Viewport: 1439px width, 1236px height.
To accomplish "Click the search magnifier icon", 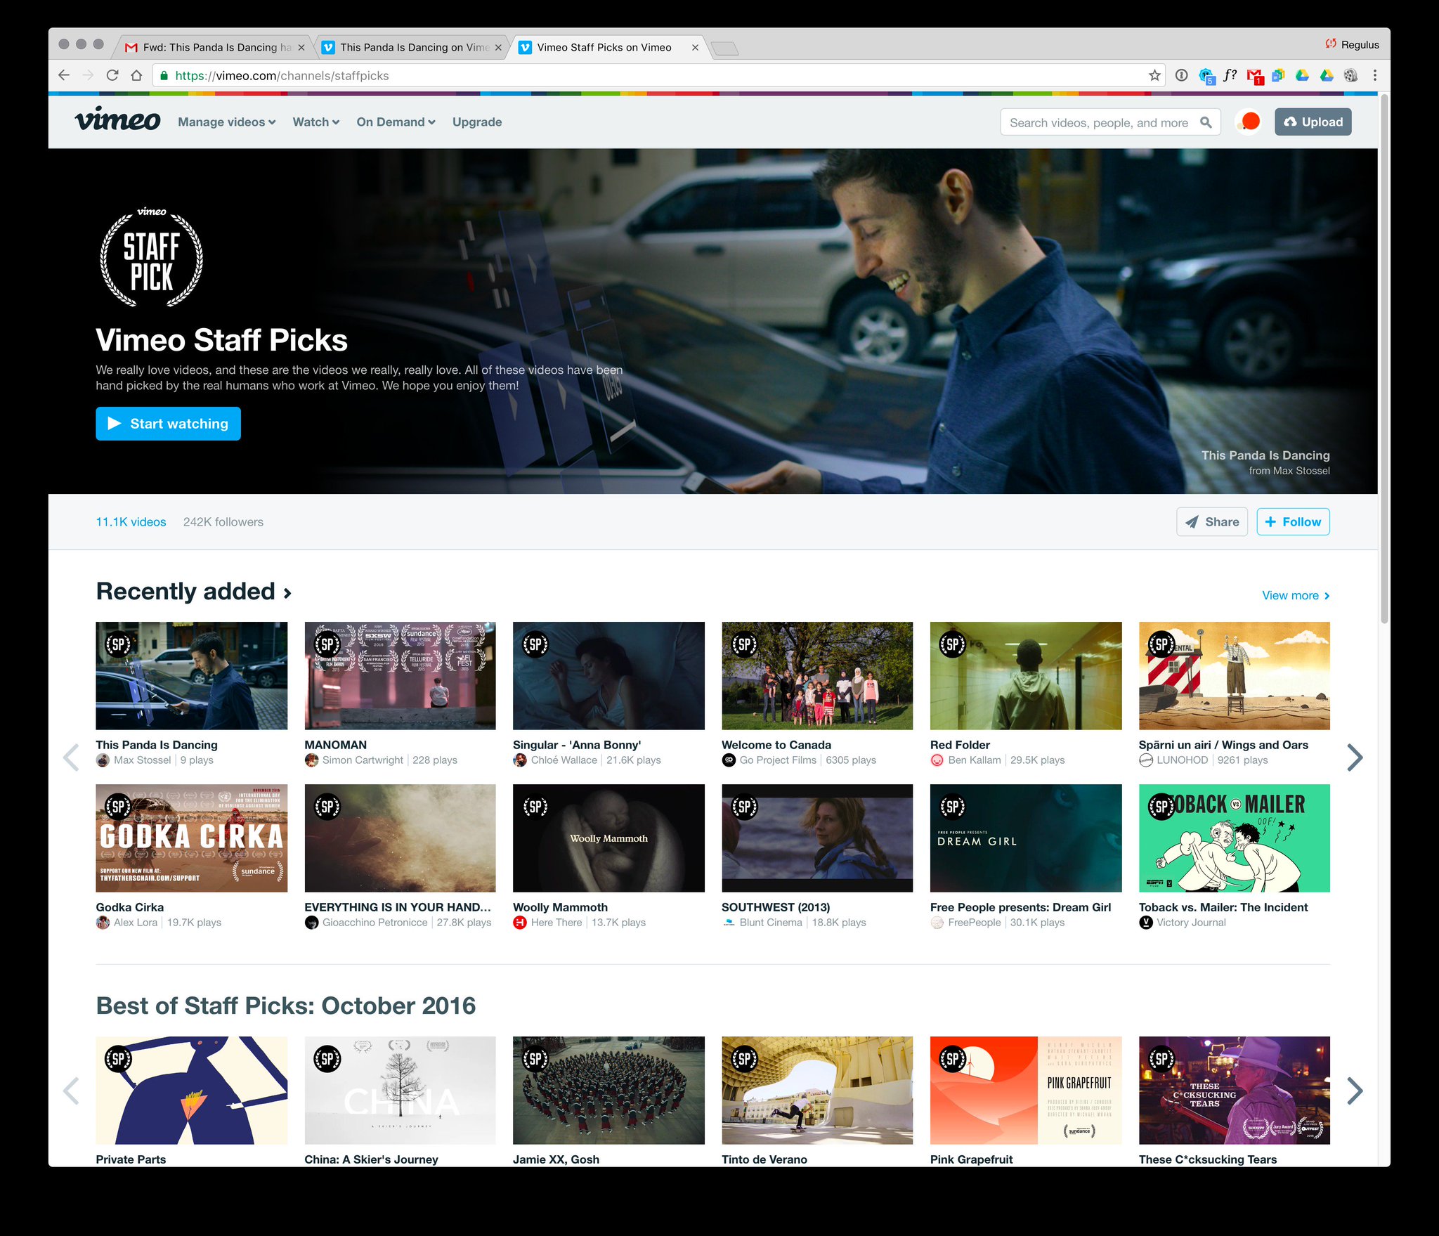I will coord(1206,122).
